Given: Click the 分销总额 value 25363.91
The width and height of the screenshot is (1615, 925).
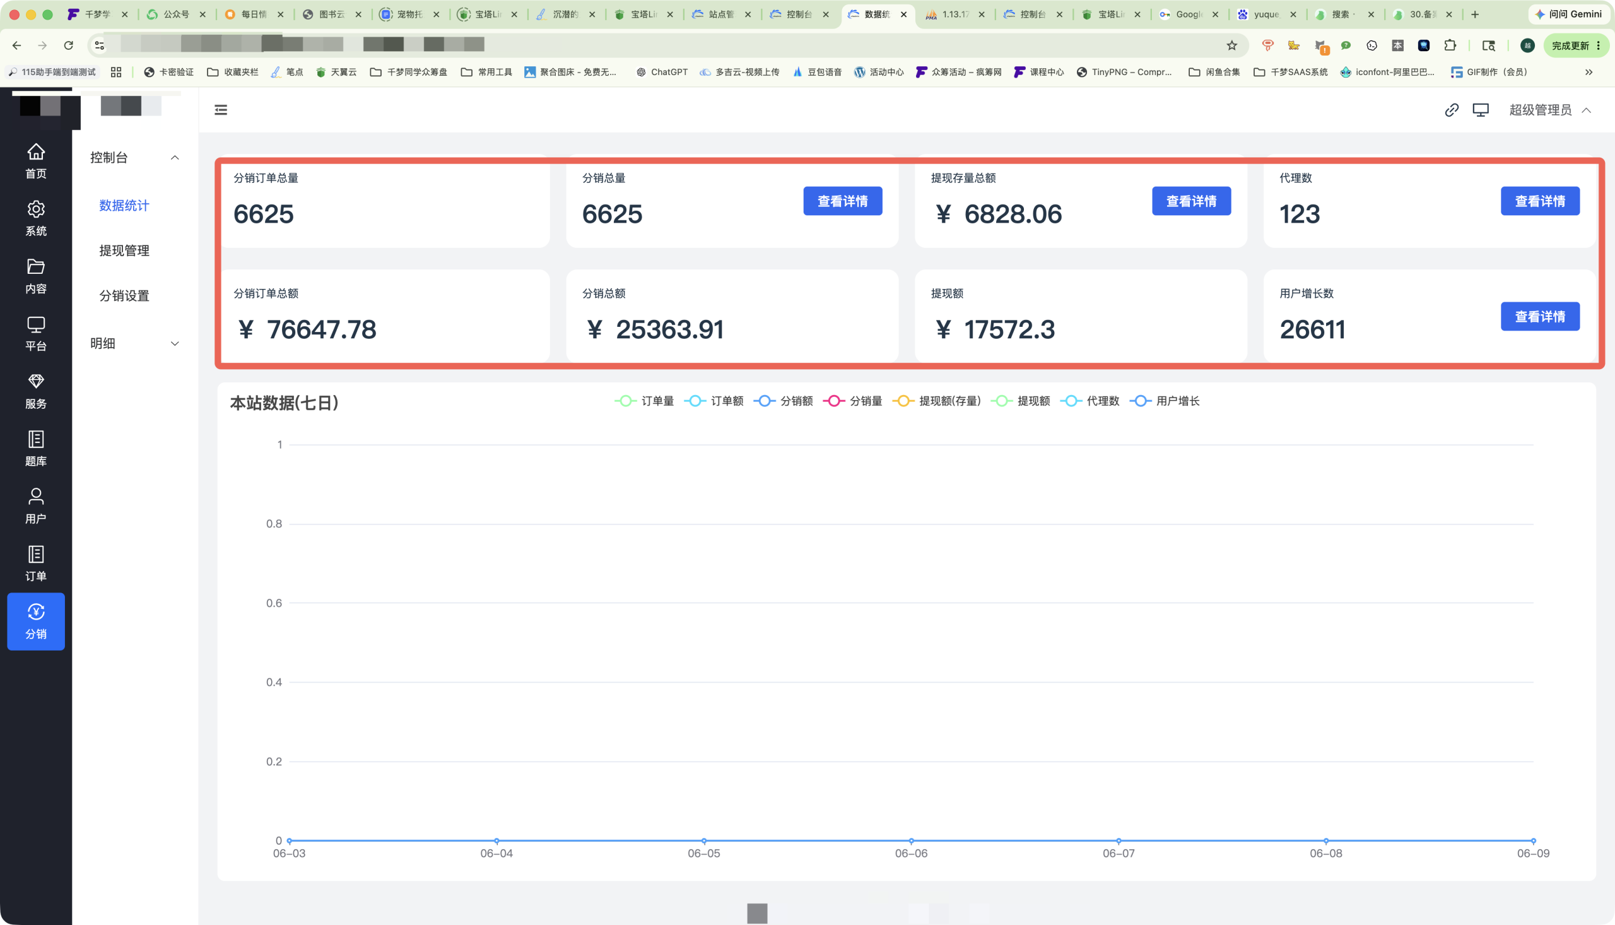Looking at the screenshot, I should pyautogui.click(x=655, y=329).
